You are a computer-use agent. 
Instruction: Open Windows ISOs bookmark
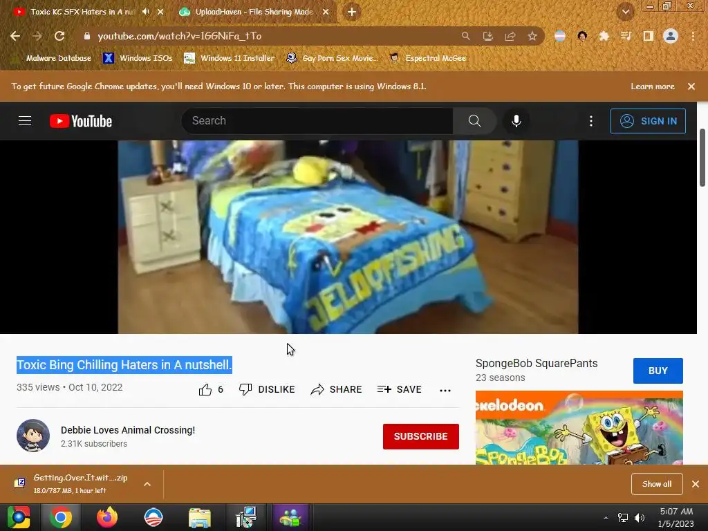(x=138, y=58)
